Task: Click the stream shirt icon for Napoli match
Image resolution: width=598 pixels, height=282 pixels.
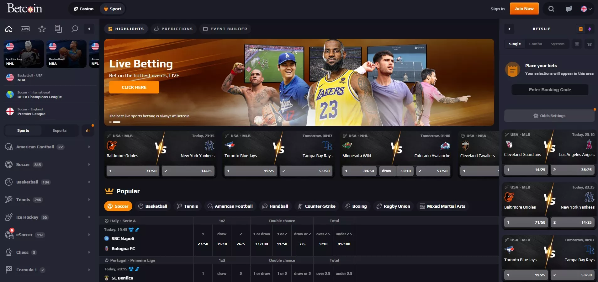Action: coord(131,230)
